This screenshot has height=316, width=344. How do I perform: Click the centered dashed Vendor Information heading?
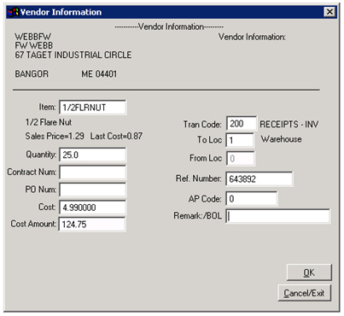click(169, 26)
